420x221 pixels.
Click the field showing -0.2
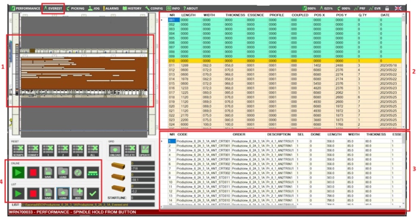click(x=143, y=191)
